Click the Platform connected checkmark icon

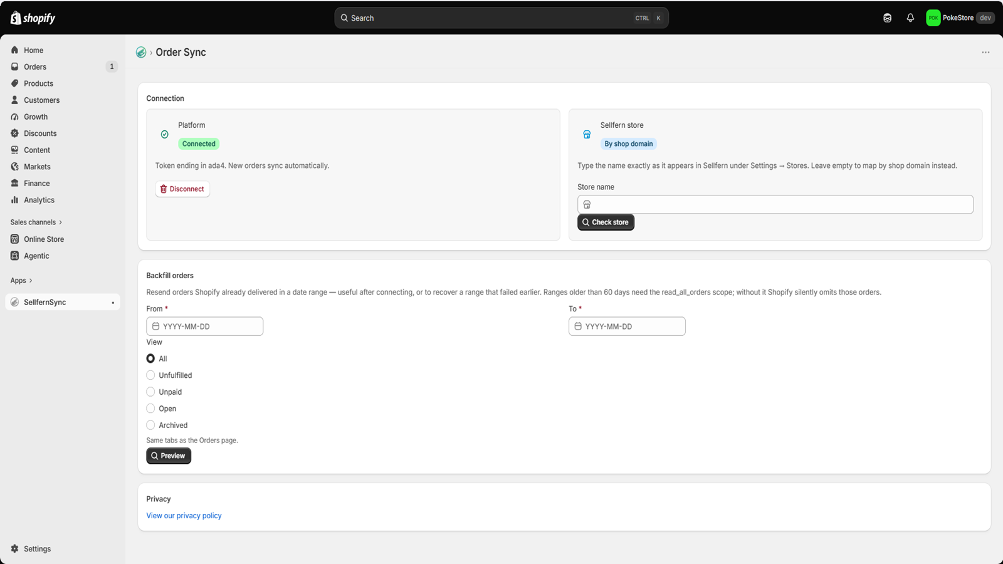pyautogui.click(x=165, y=135)
